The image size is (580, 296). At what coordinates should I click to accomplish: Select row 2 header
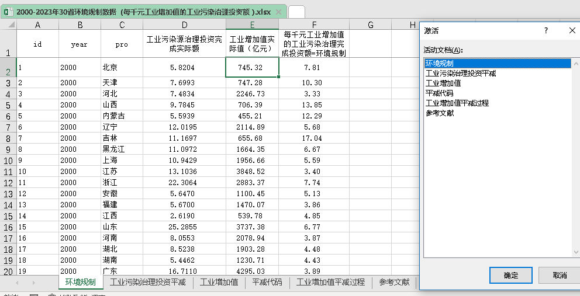[8, 67]
